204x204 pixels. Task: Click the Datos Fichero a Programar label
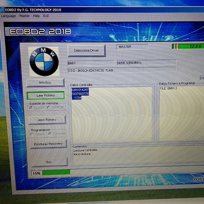click(177, 83)
